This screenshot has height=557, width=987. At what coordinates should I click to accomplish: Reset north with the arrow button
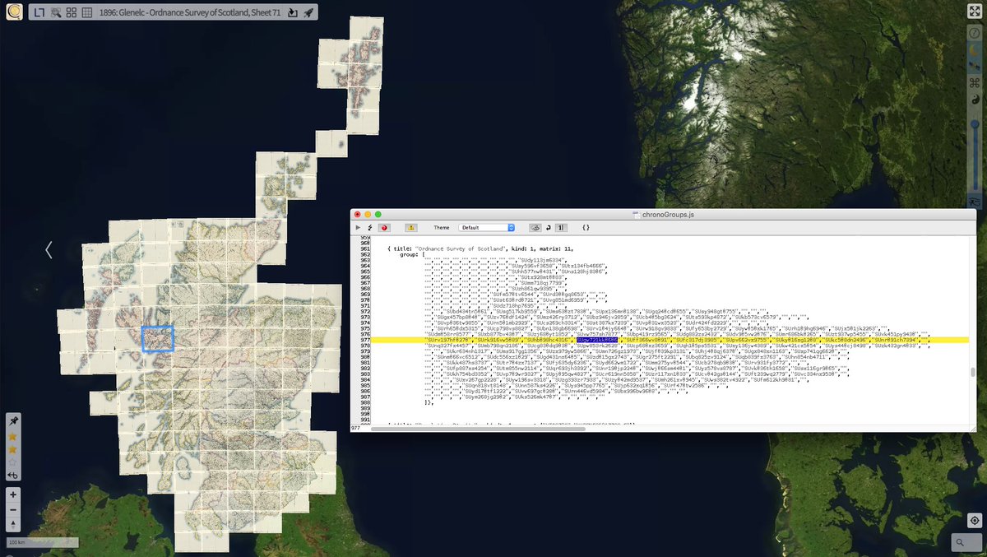click(13, 525)
